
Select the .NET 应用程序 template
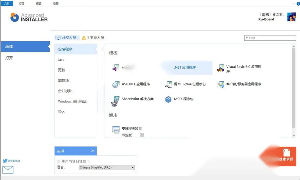187,67
